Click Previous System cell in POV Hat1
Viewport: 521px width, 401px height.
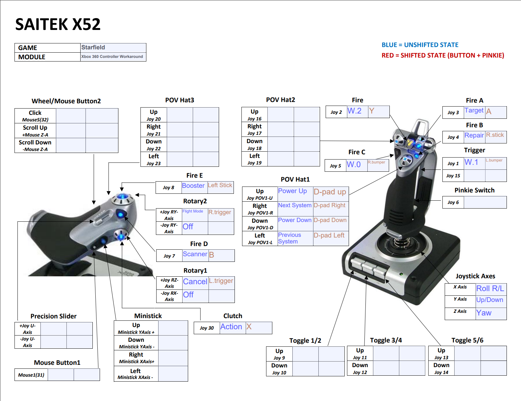[295, 238]
